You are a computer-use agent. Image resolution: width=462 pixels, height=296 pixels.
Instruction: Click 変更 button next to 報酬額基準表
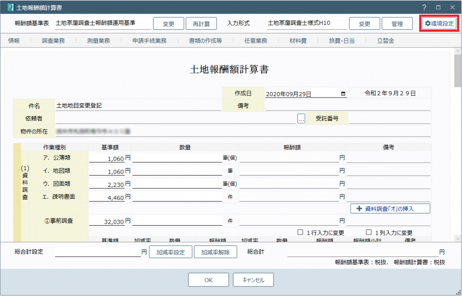(169, 23)
